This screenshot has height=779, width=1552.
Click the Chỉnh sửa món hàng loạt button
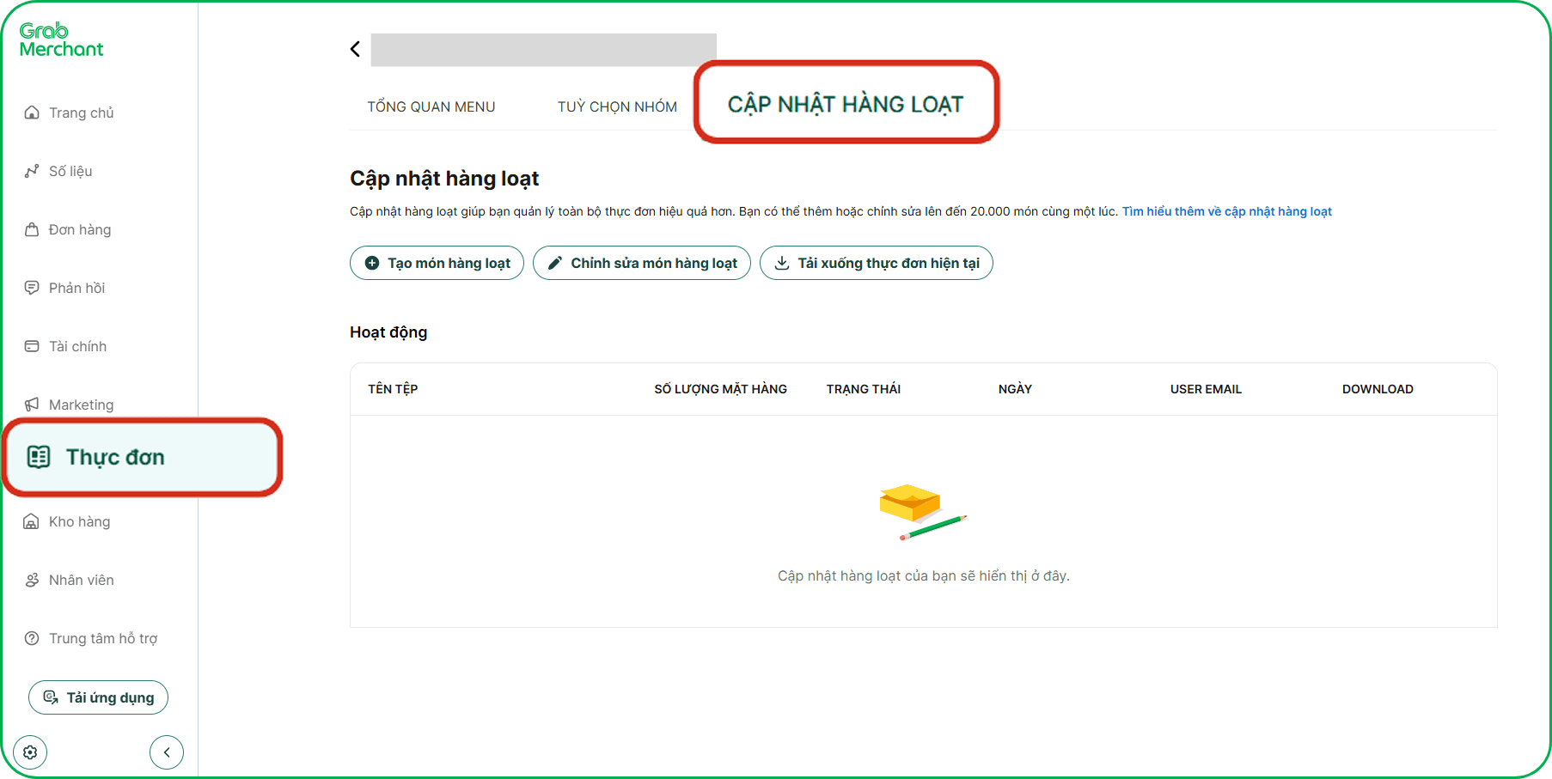click(x=641, y=263)
